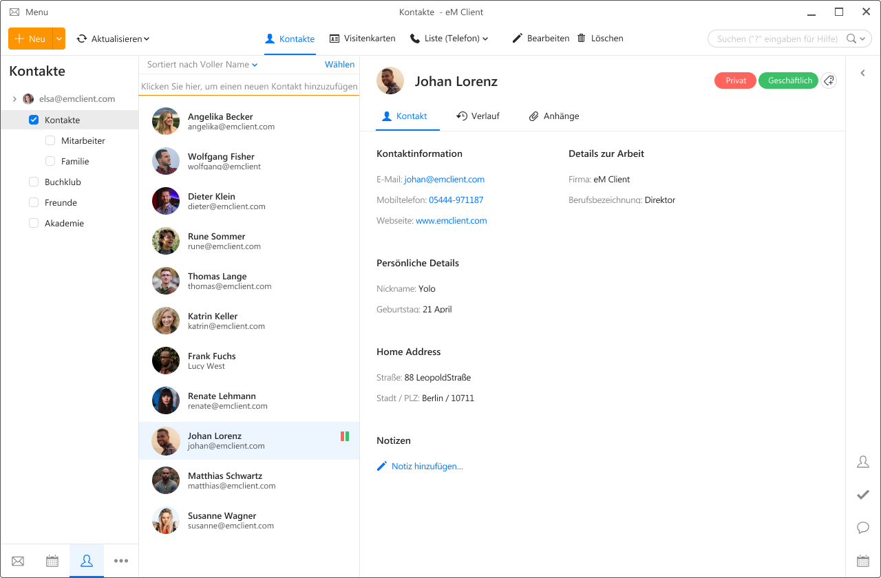Screen dimensions: 881x578
Task: Switch to Visitenkarten view
Action: [363, 39]
